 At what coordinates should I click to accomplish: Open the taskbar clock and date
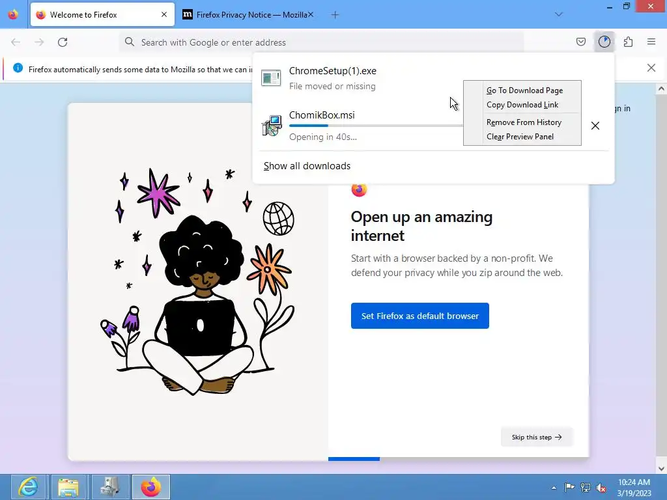pos(634,488)
